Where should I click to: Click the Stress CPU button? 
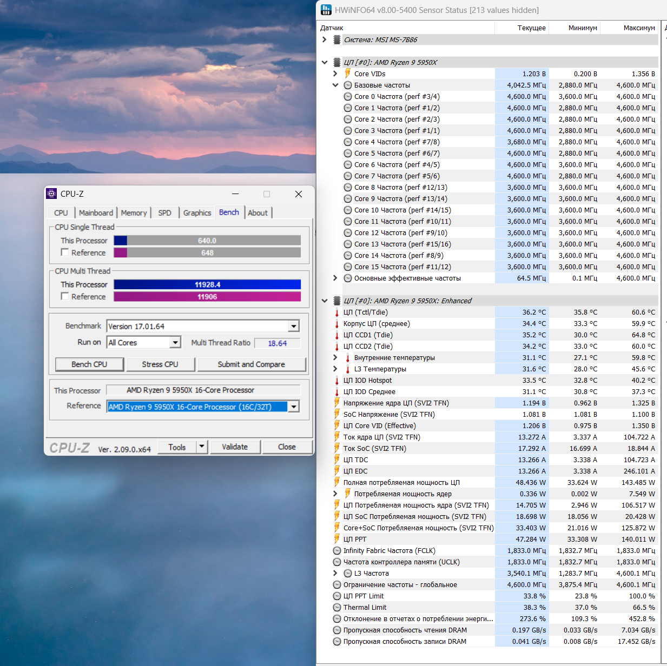click(x=160, y=364)
